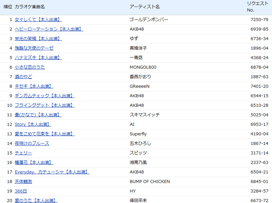Select request number 6544-15
The width and height of the screenshot is (272, 203).
pyautogui.click(x=259, y=96)
